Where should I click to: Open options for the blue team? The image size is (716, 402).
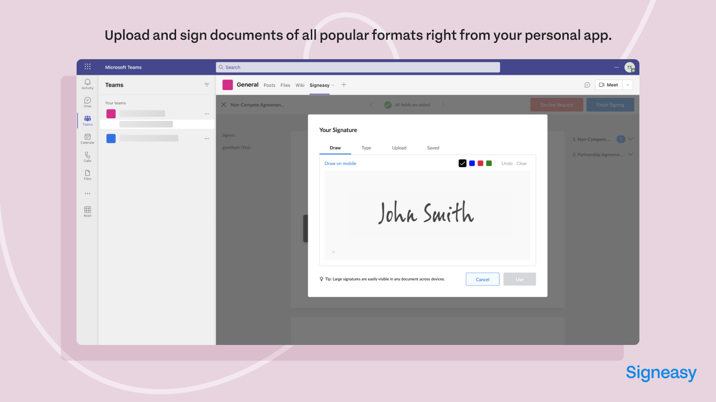(x=207, y=139)
